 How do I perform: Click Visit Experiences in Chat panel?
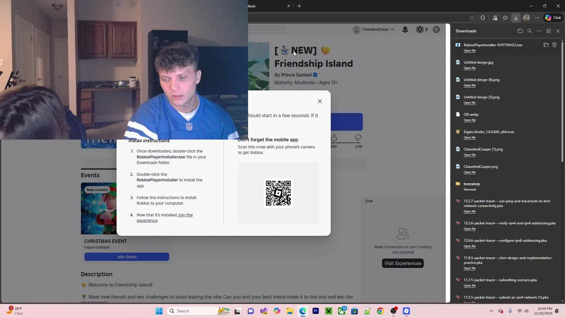coord(403,263)
